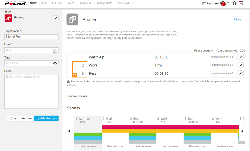Click the FLOW label in header

33,3
